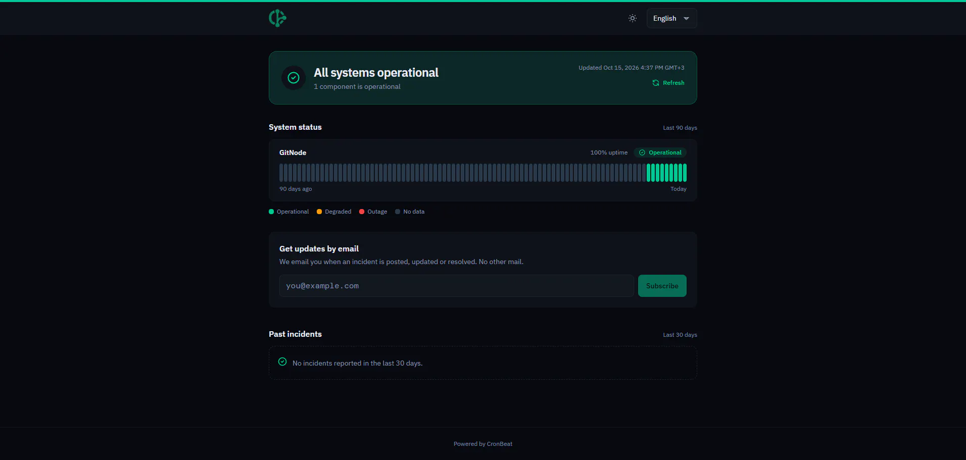Click today's green uptime bar
The height and width of the screenshot is (460, 966).
[x=685, y=173]
